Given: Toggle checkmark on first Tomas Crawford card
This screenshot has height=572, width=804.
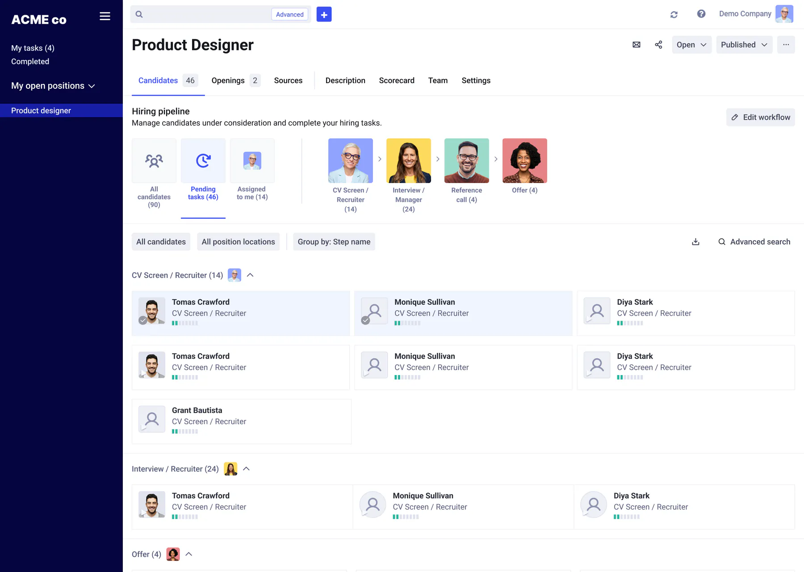Looking at the screenshot, I should [142, 320].
